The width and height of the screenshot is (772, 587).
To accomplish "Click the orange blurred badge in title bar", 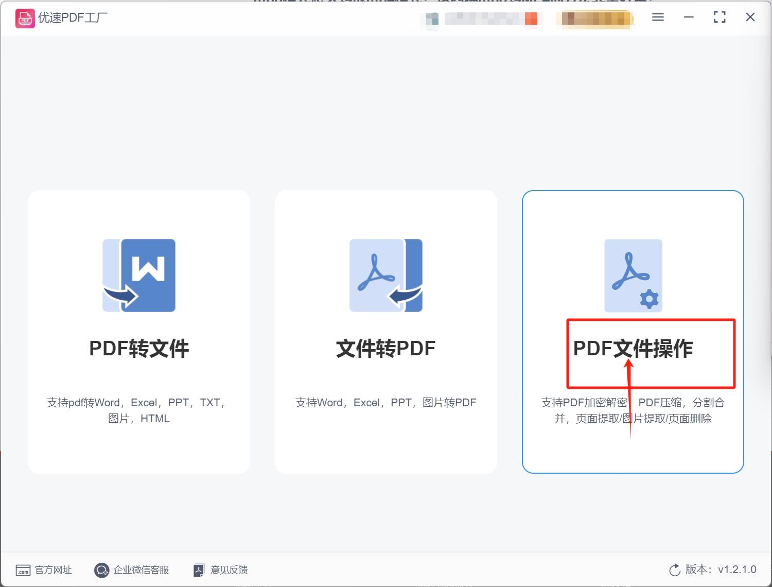I will [x=596, y=19].
